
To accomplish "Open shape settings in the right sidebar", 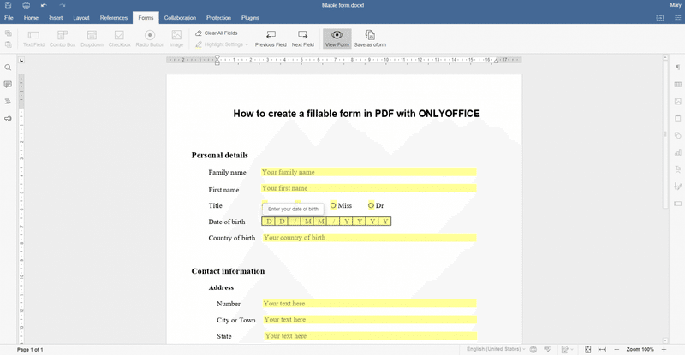I will click(677, 135).
